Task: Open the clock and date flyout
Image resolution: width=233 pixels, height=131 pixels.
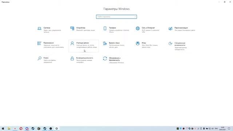Action: tap(222, 128)
